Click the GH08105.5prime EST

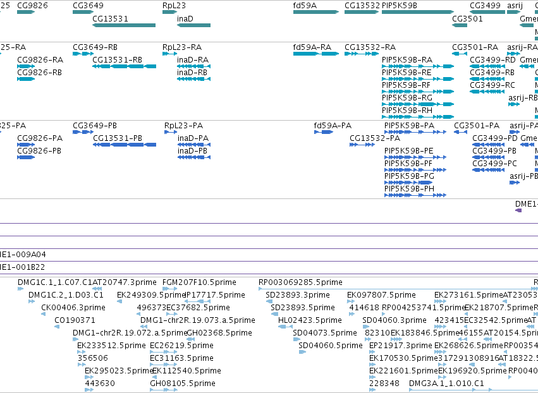[x=164, y=390]
